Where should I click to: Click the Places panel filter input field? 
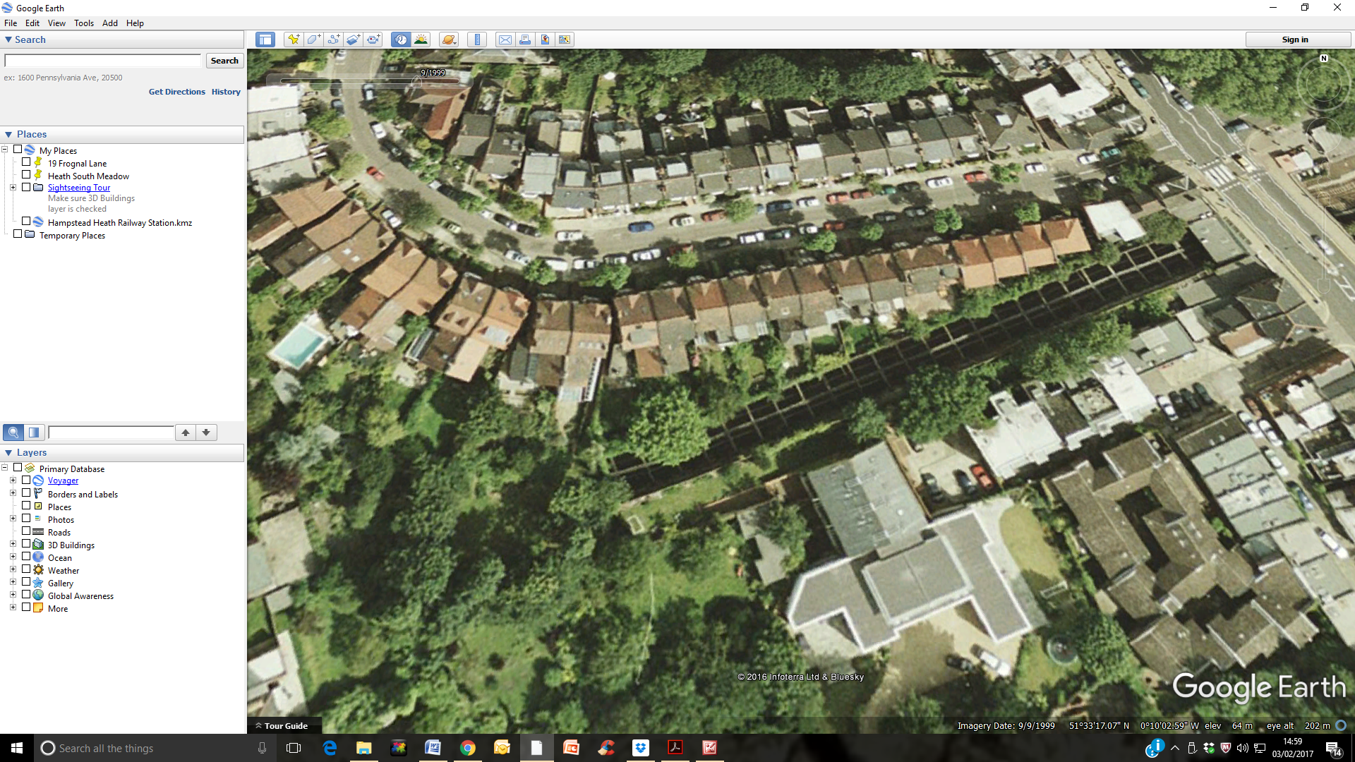(x=111, y=433)
